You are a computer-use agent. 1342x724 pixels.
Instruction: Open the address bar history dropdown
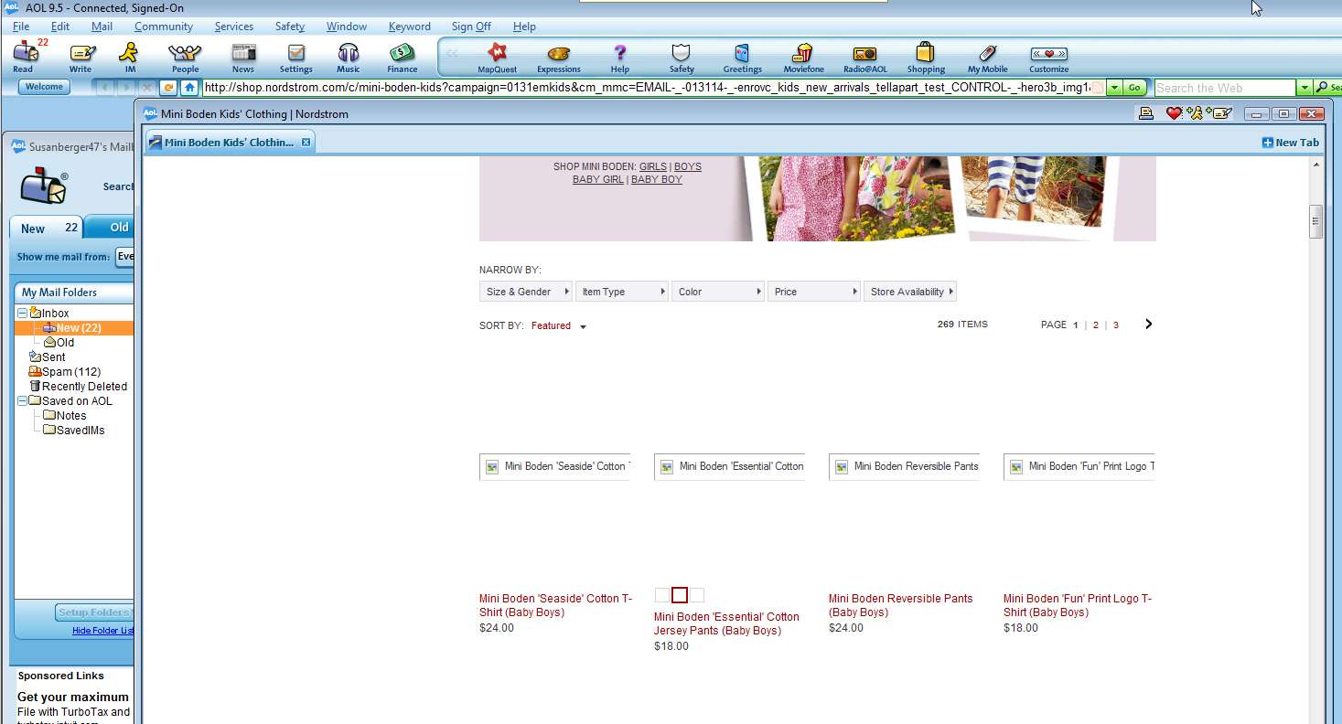pyautogui.click(x=1113, y=88)
